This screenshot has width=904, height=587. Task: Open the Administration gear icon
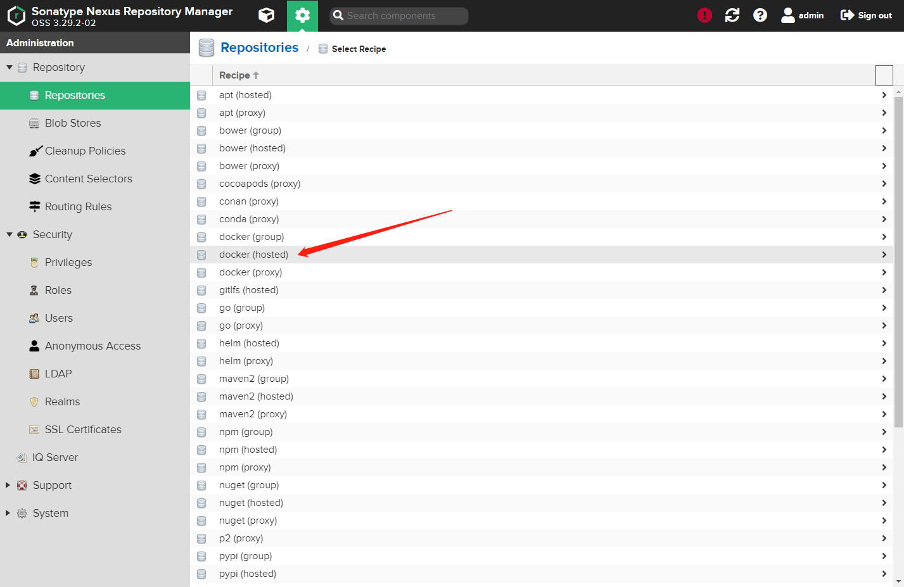(x=302, y=15)
